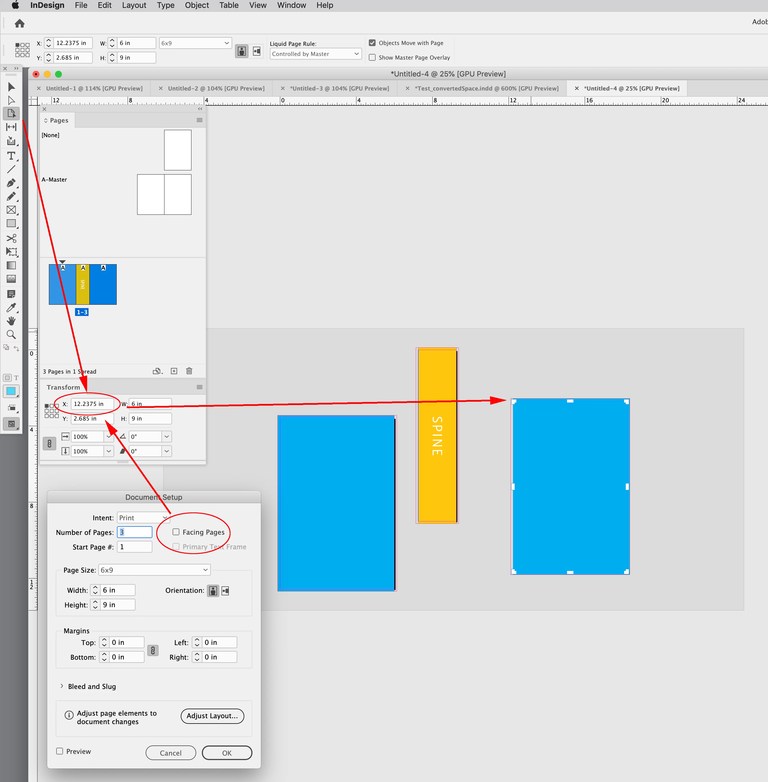Toggle margin values chain link icon
The width and height of the screenshot is (768, 782).
153,650
